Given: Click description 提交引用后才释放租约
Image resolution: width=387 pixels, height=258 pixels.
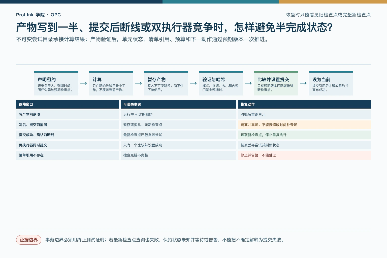Looking at the screenshot, I should [330, 88].
